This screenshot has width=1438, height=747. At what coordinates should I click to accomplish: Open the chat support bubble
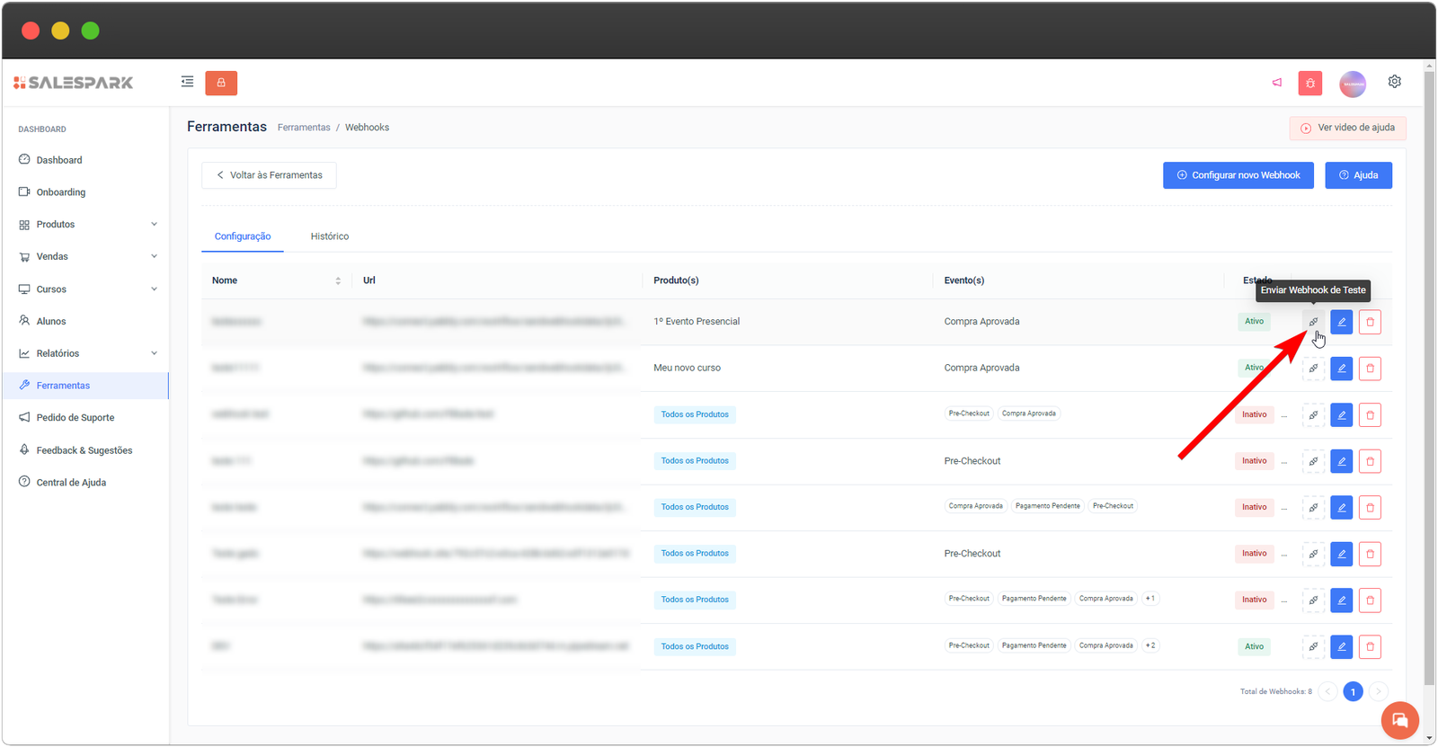(x=1399, y=720)
